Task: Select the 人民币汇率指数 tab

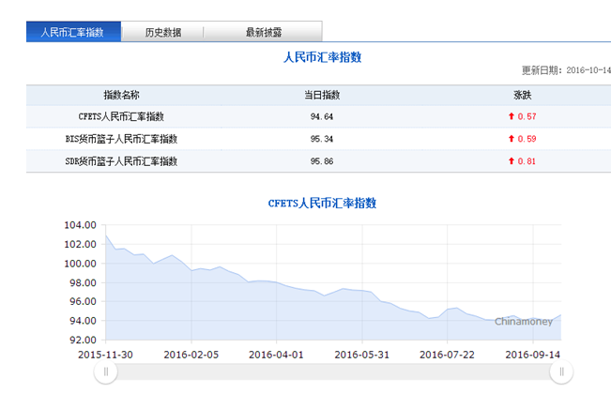Action: pyautogui.click(x=73, y=32)
